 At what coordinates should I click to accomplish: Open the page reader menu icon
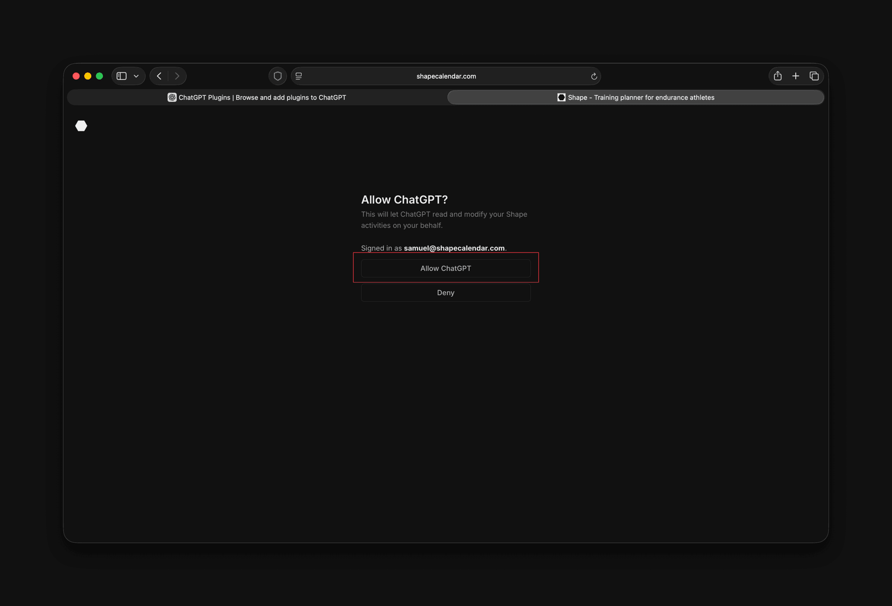click(x=299, y=76)
